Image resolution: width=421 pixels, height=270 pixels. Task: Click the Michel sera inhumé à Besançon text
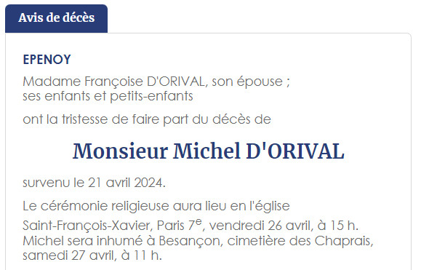(x=121, y=241)
